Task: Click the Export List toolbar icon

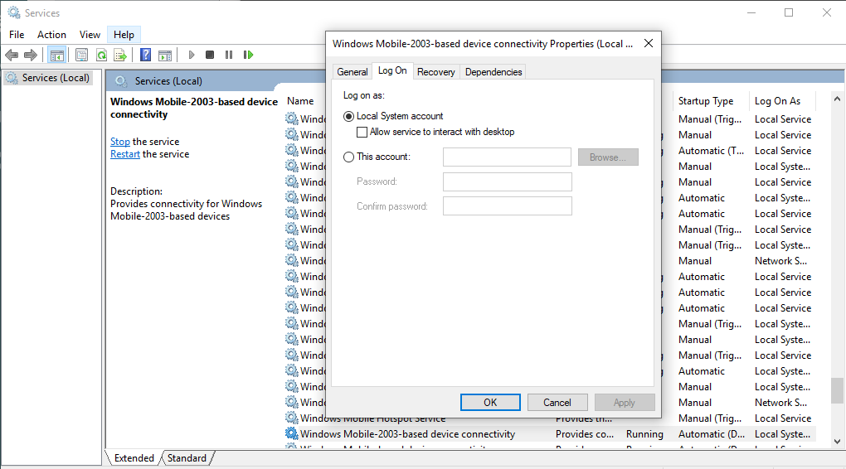Action: coord(120,55)
